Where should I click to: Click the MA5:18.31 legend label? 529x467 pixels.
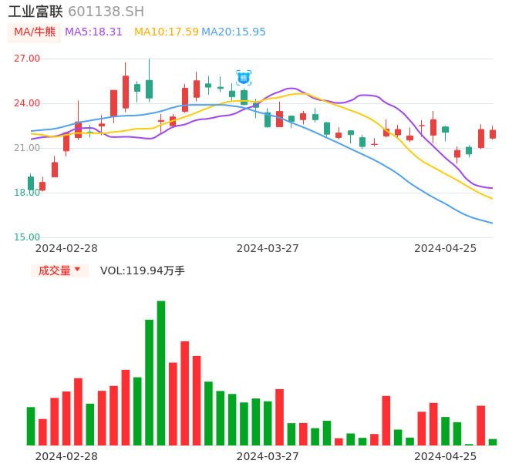click(93, 32)
